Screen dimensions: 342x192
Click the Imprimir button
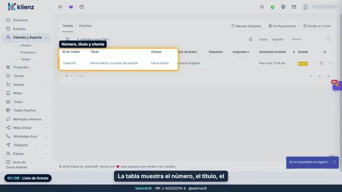click(277, 39)
